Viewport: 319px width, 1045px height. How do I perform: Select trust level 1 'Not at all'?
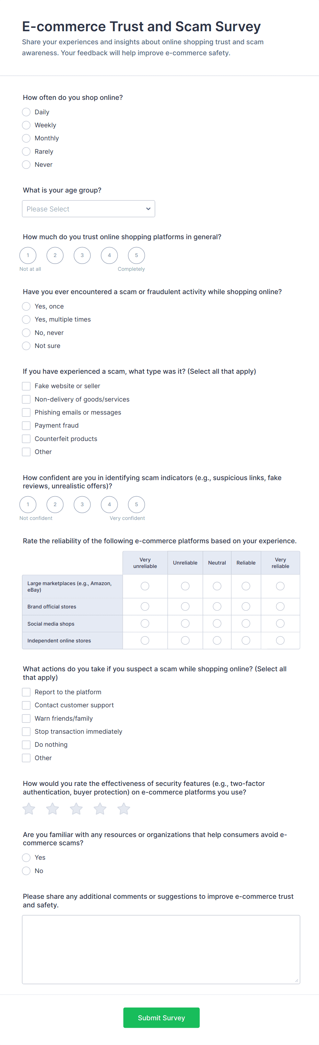[28, 255]
